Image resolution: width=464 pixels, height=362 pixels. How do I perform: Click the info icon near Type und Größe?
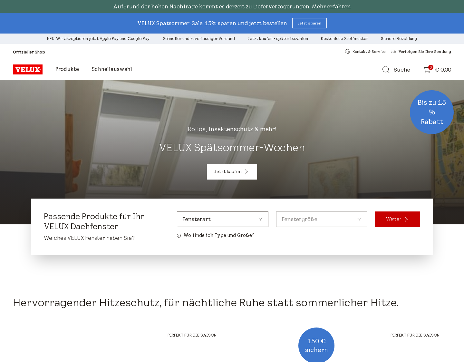tap(179, 236)
